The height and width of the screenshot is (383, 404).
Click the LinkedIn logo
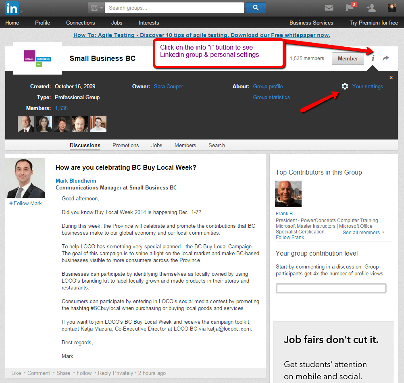pyautogui.click(x=10, y=8)
